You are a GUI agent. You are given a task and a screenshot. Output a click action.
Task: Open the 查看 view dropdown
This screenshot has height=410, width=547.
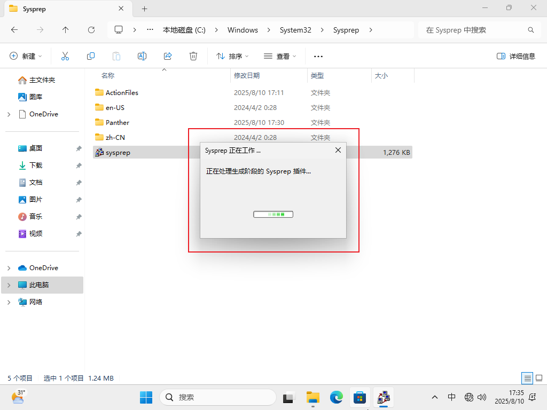click(280, 56)
